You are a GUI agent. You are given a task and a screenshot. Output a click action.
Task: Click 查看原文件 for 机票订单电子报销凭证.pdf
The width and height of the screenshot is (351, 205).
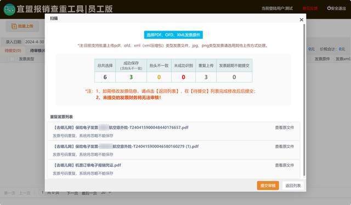(x=284, y=165)
